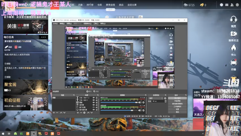The width and height of the screenshot is (241, 136).
Task: Open the 视图(V) menu in OBS
Action: point(69,23)
